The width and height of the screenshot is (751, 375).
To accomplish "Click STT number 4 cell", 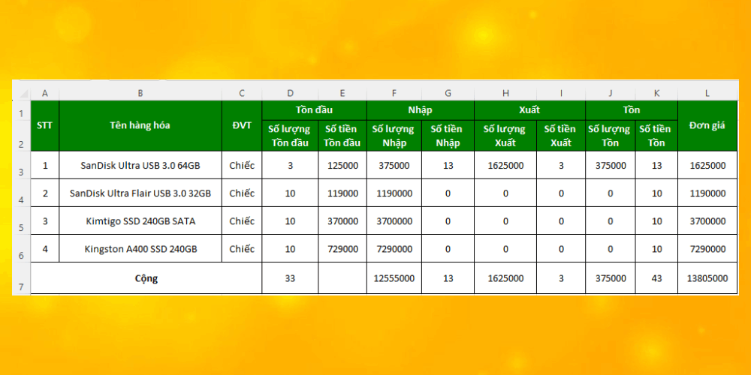I will pyautogui.click(x=45, y=249).
